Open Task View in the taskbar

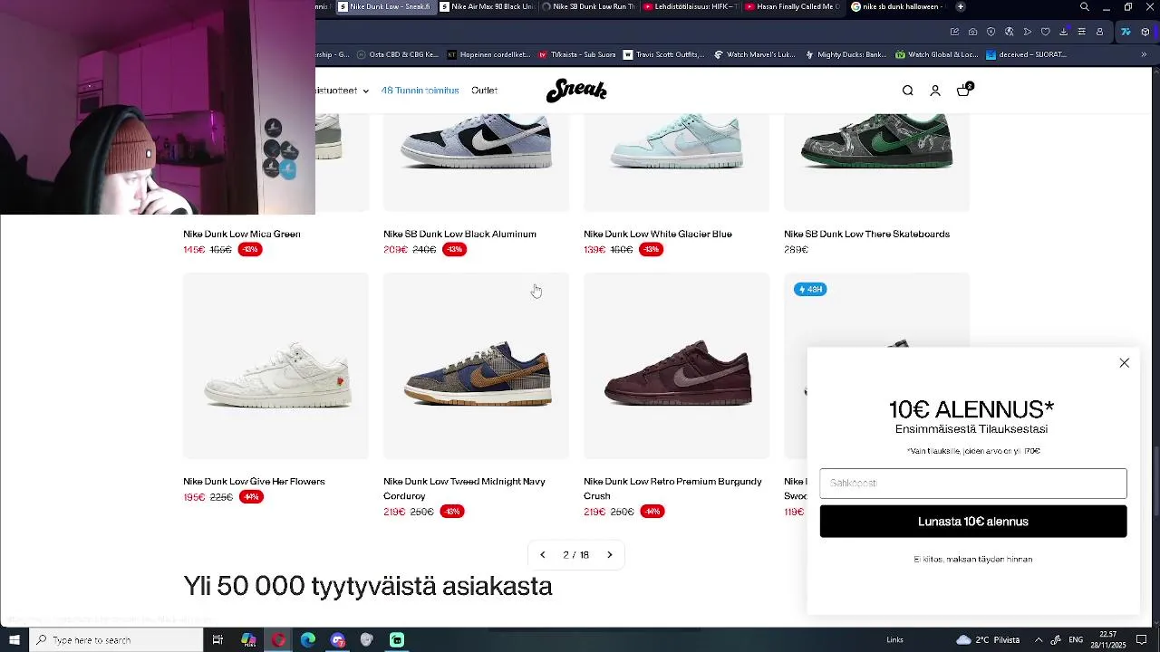click(x=217, y=640)
